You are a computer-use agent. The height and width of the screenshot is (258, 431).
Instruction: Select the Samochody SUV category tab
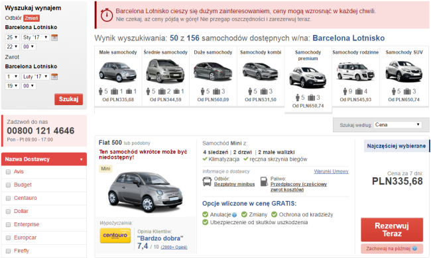404,76
